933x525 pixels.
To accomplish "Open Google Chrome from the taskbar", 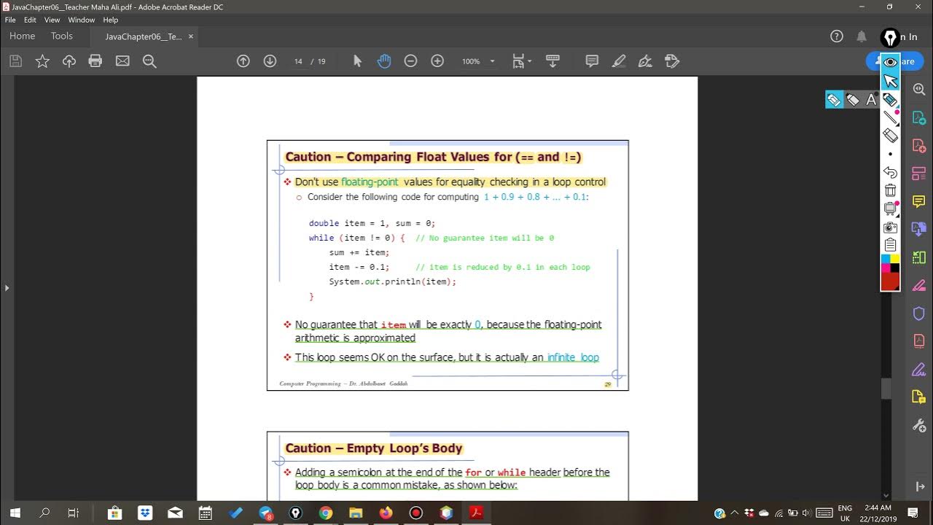I will click(326, 513).
